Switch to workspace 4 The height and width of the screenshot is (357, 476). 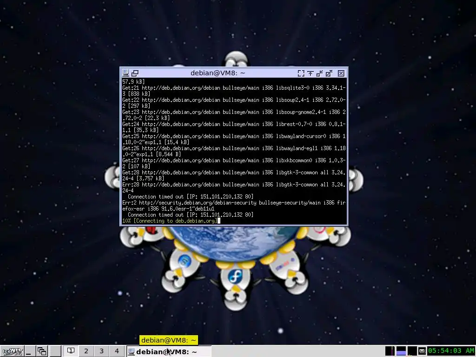click(117, 351)
